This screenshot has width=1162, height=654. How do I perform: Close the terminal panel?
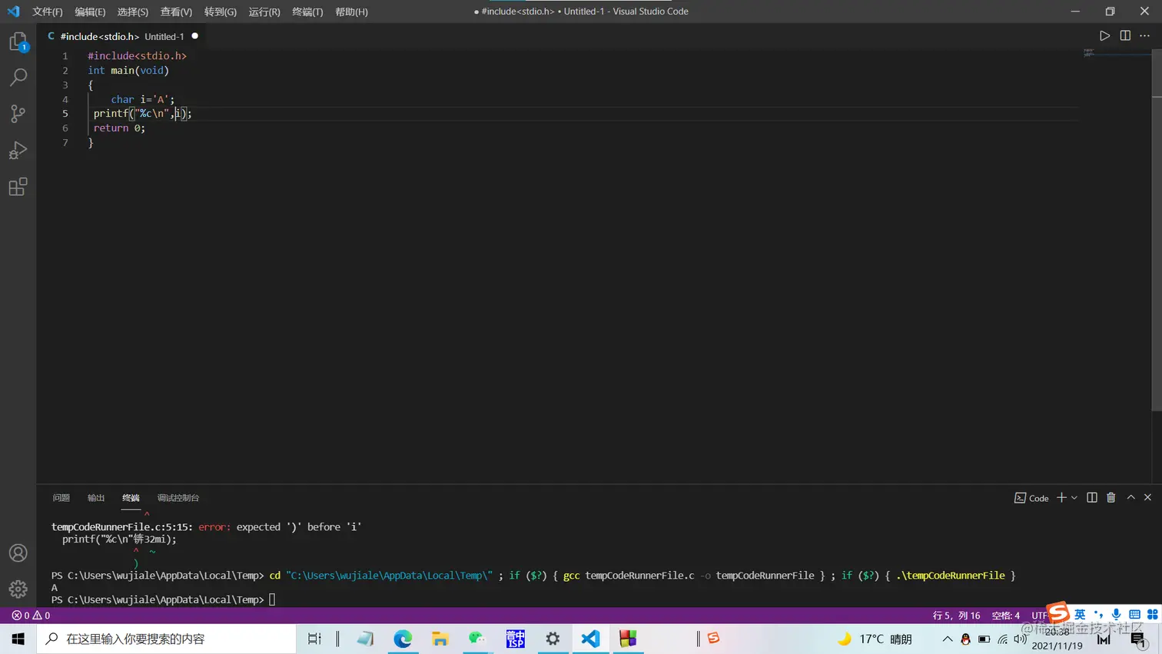1148,498
